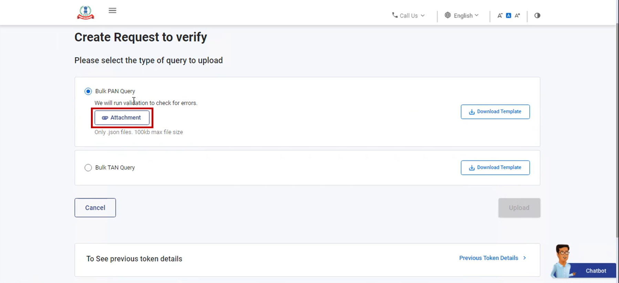
Task: Click the increase font size icon
Action: pyautogui.click(x=517, y=16)
